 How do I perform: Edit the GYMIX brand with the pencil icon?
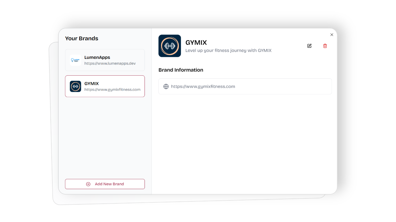[x=309, y=46]
